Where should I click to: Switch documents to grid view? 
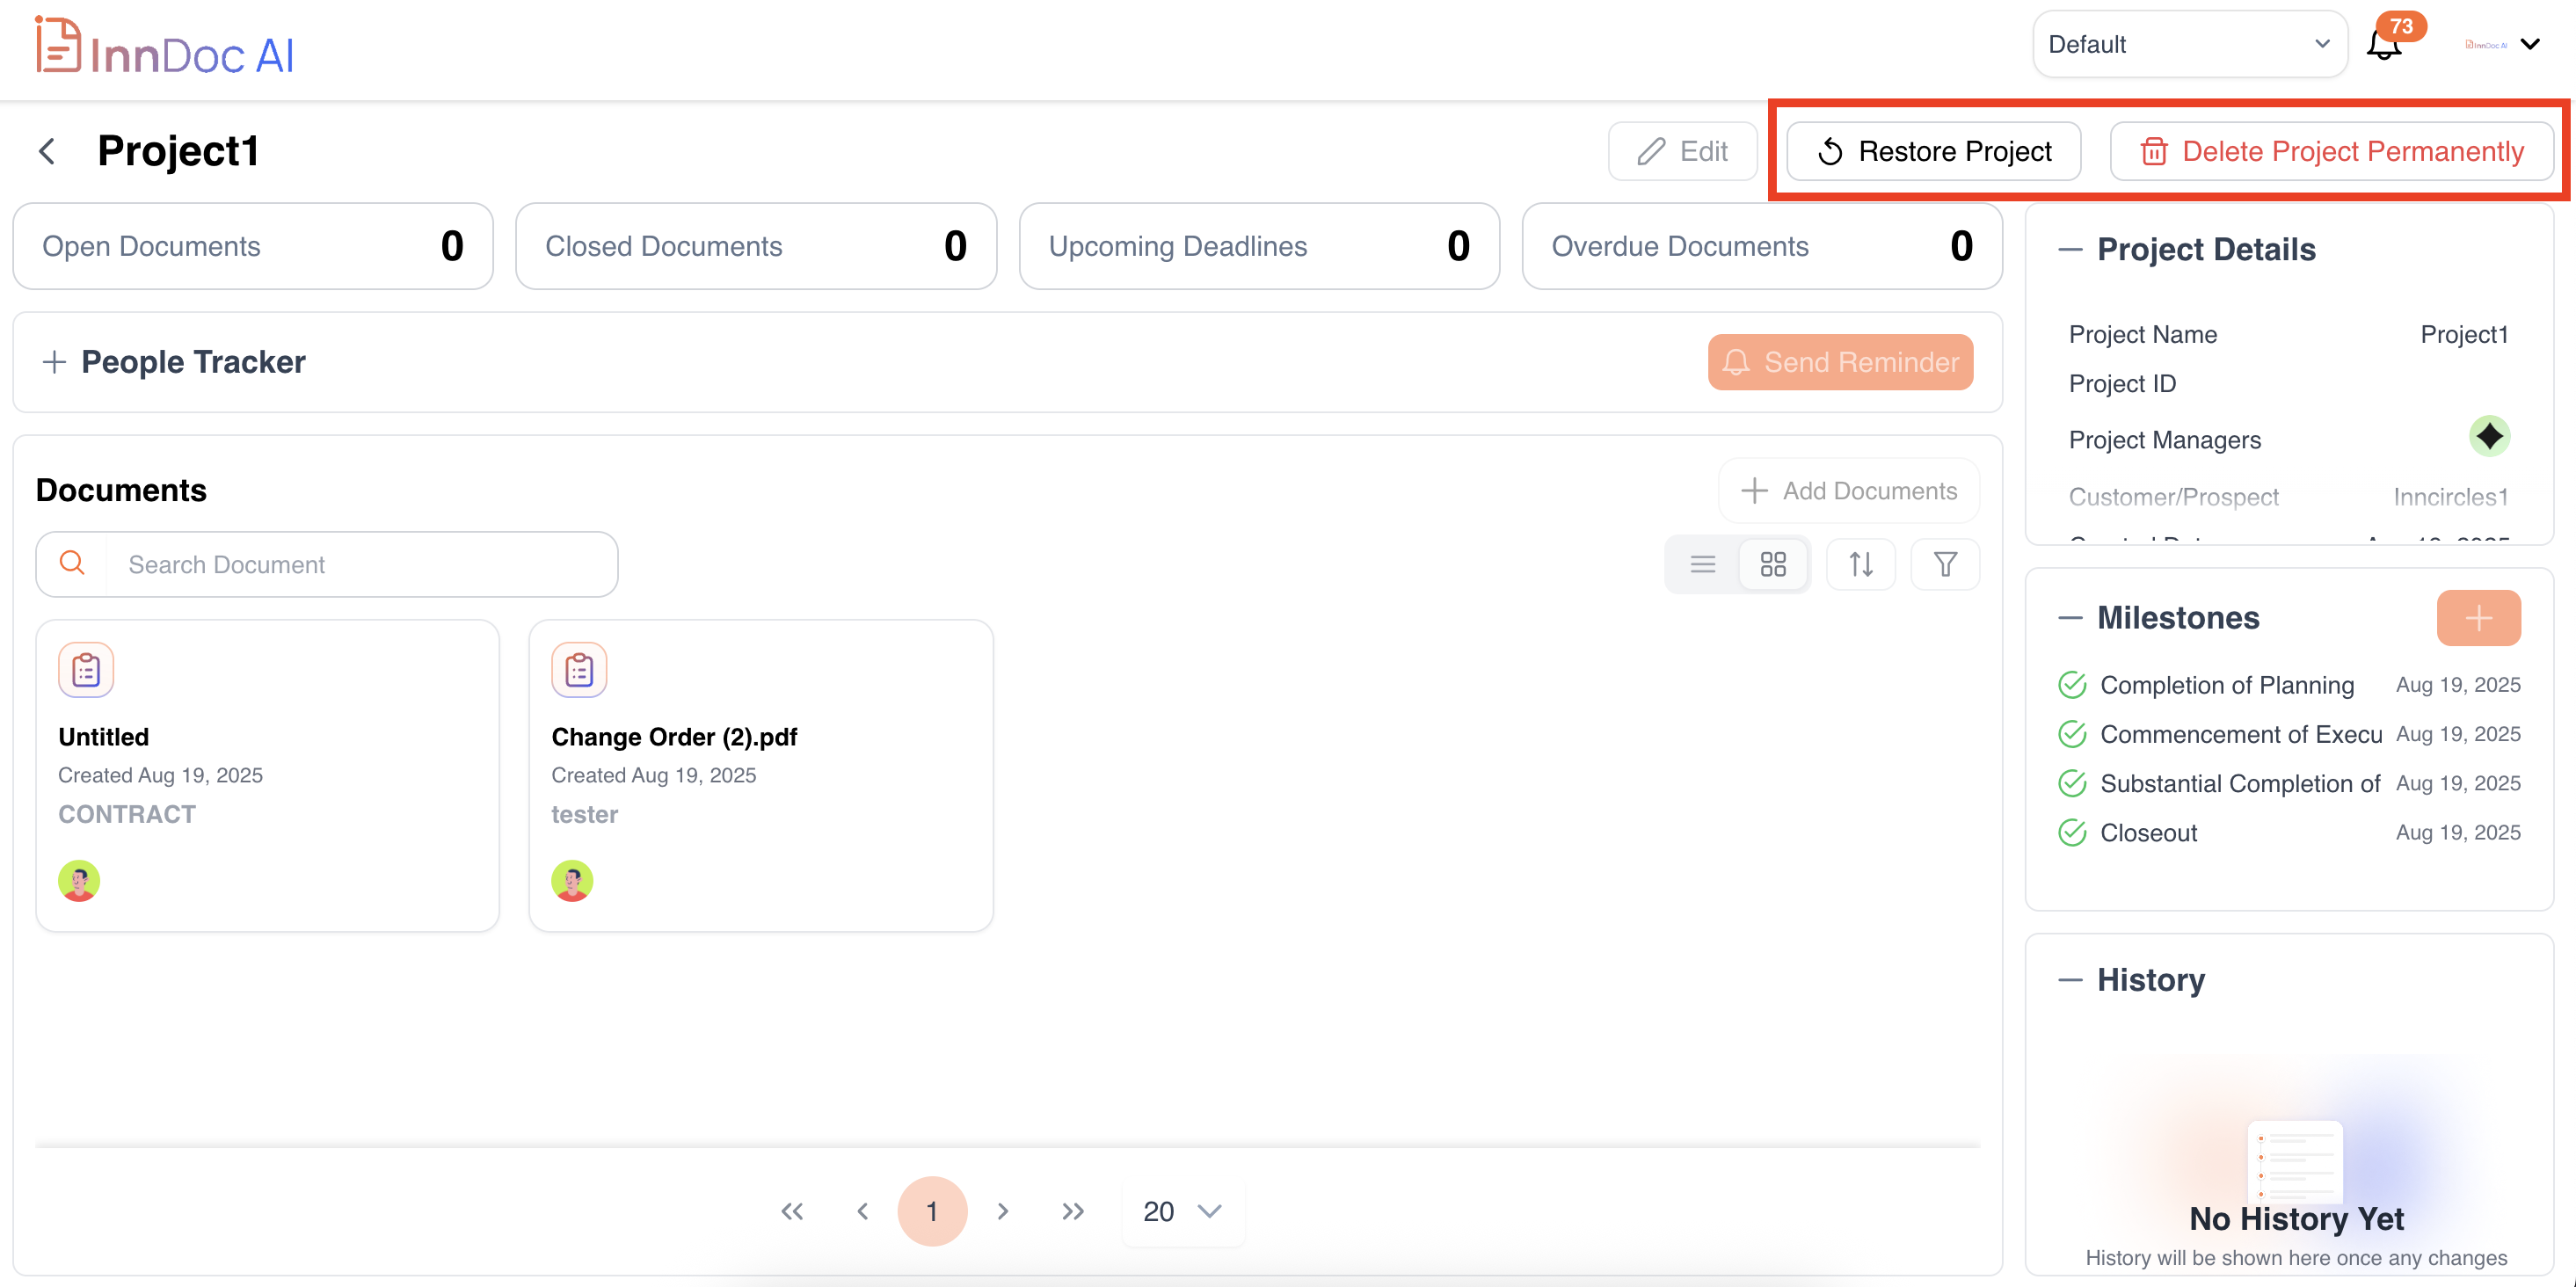coord(1773,565)
